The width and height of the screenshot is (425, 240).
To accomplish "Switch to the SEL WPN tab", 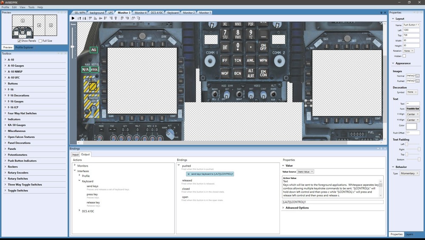I will pyautogui.click(x=80, y=13).
